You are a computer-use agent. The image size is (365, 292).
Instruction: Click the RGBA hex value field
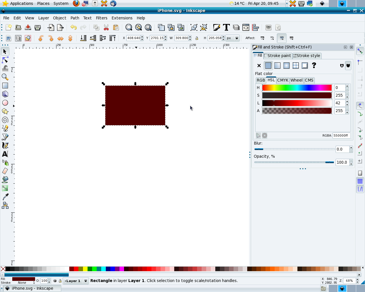point(341,135)
